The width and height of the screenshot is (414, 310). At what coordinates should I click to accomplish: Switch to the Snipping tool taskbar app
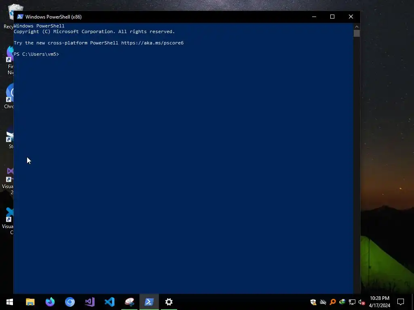tap(129, 302)
